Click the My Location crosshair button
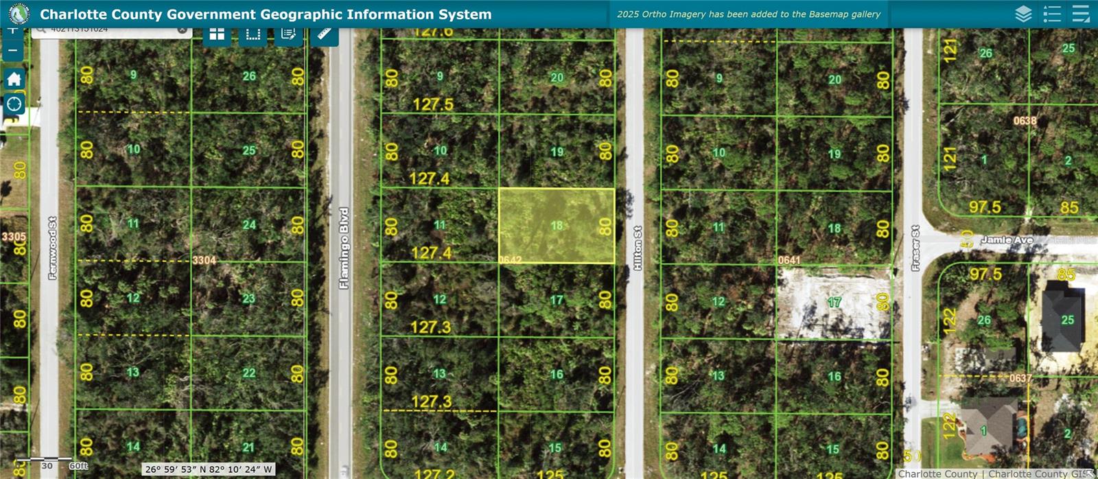The image size is (1098, 479). click(x=14, y=104)
